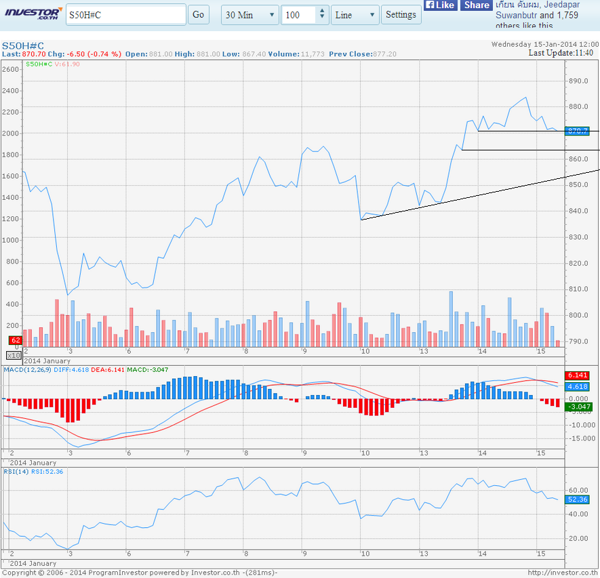This screenshot has width=600, height=578.
Task: Open the chart Settings button
Action: pos(401,14)
